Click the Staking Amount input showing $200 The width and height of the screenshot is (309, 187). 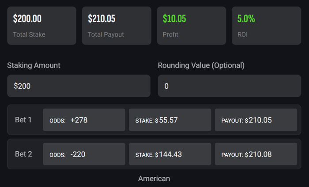point(79,86)
